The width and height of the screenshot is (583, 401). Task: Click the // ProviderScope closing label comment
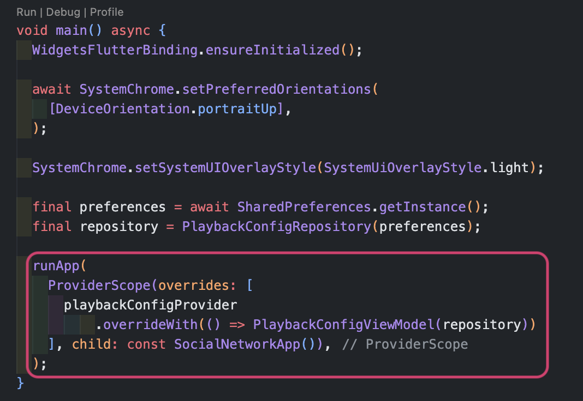405,345
